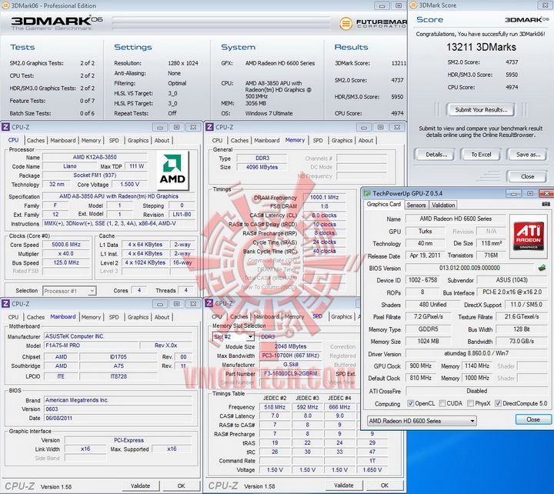This screenshot has height=494, width=554.
Task: Click the Core Speed 5000.6 MHz field
Action: click(x=66, y=245)
